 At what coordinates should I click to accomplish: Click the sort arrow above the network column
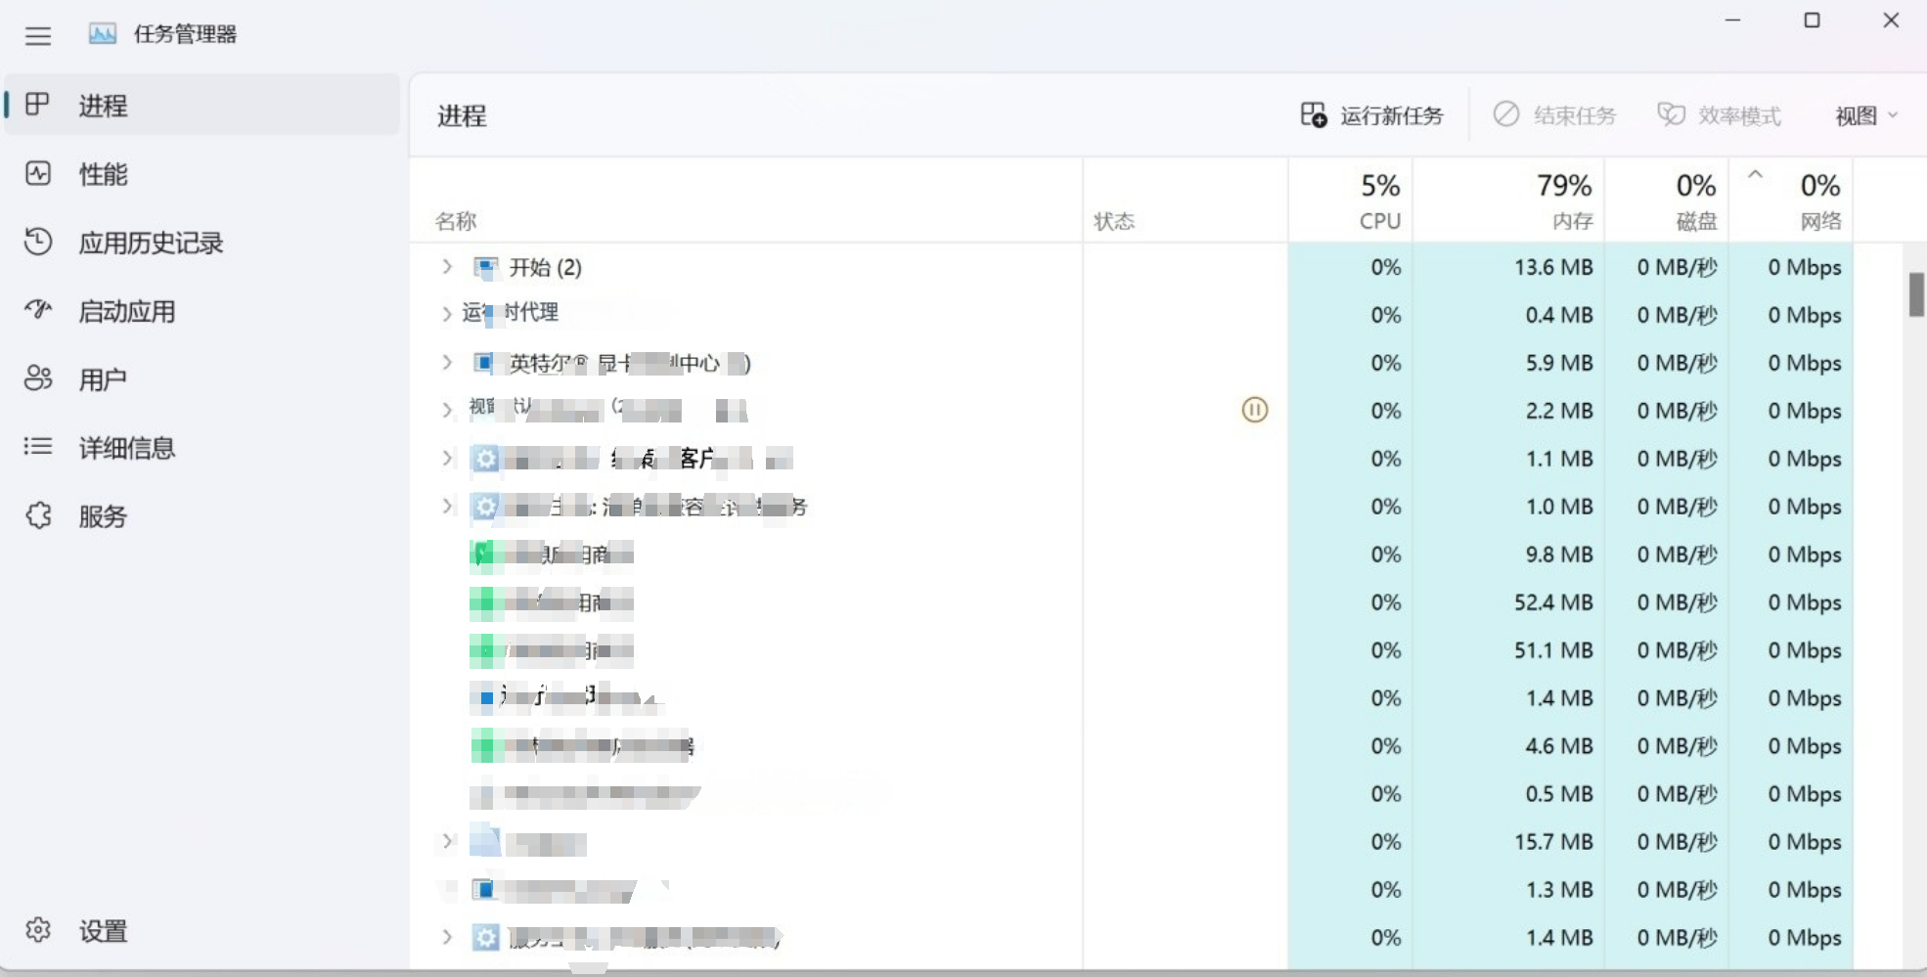[x=1755, y=174]
